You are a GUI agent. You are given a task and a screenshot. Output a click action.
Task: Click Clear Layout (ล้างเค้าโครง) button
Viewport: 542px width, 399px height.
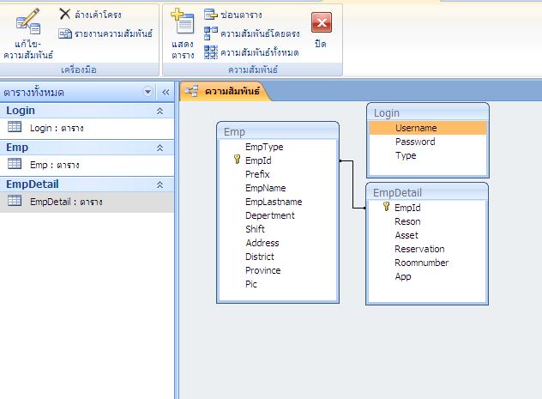(90, 15)
